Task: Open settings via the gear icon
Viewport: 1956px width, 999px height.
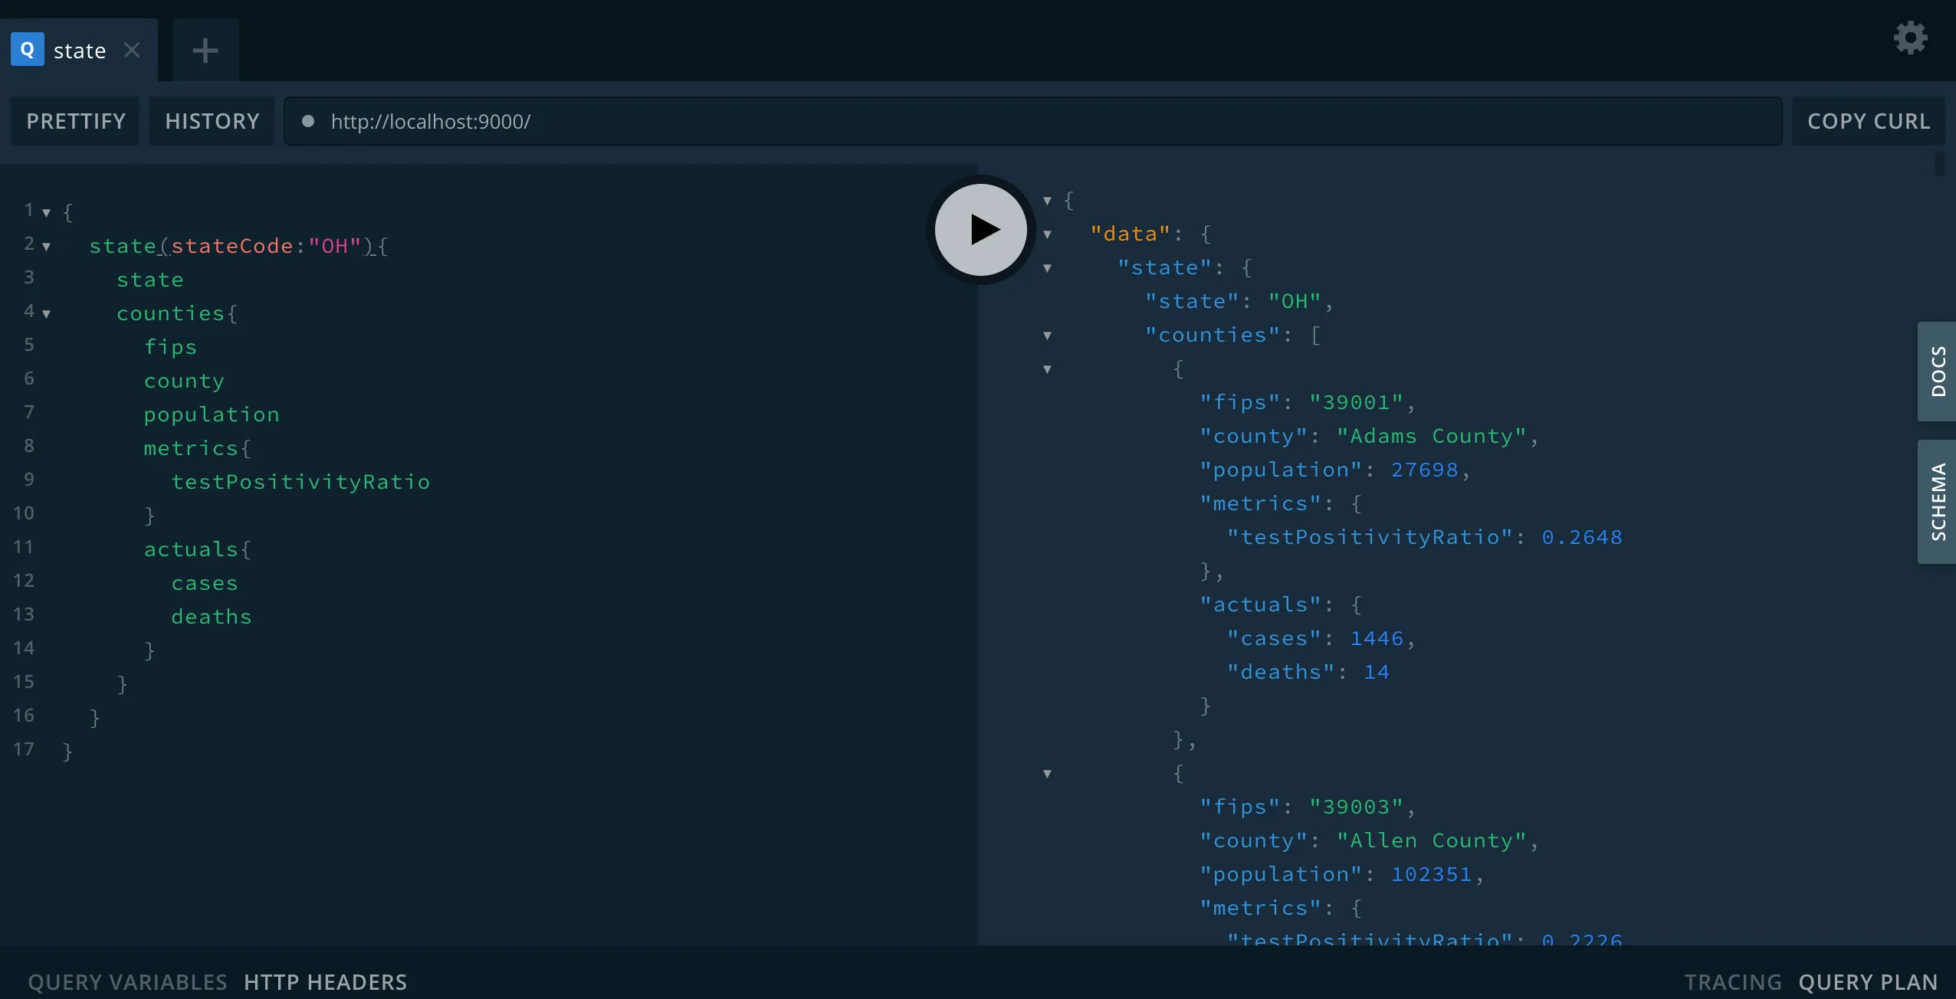Action: [1910, 38]
